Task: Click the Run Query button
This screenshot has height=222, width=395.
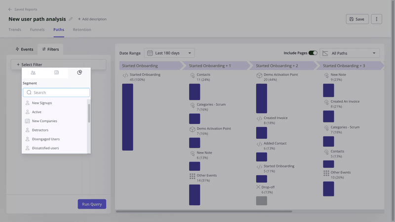Action: [x=92, y=204]
